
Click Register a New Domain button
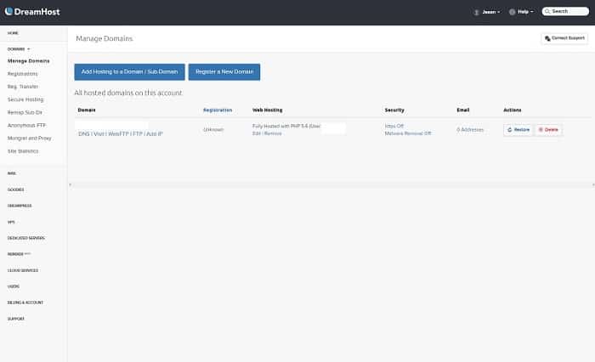click(x=224, y=71)
